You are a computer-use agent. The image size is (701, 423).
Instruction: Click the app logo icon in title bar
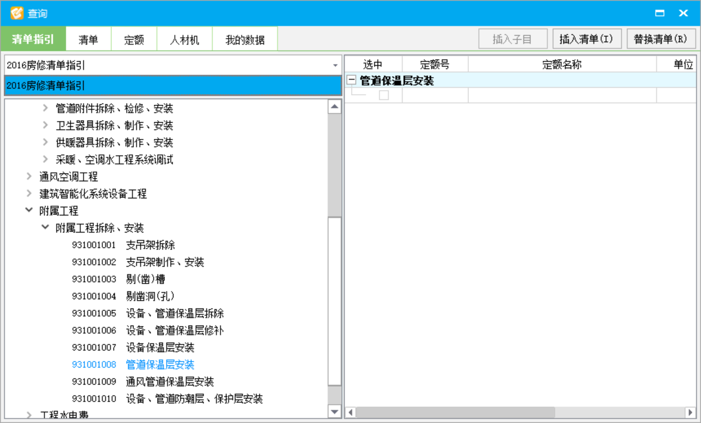(17, 13)
